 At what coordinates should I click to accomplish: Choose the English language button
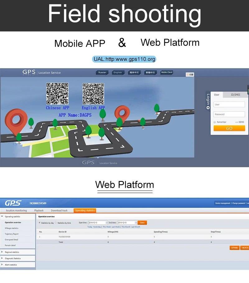[x=118, y=73]
